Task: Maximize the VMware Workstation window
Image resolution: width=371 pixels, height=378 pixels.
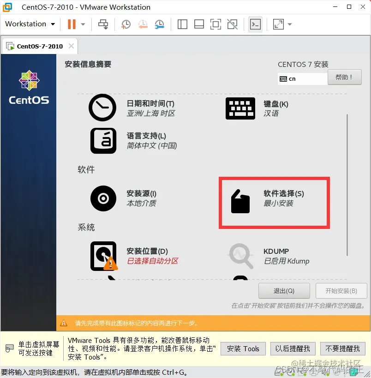Action: pyautogui.click(x=349, y=7)
